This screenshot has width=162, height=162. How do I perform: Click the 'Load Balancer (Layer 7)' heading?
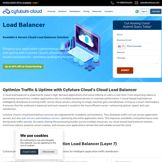pyautogui.click(x=90, y=144)
